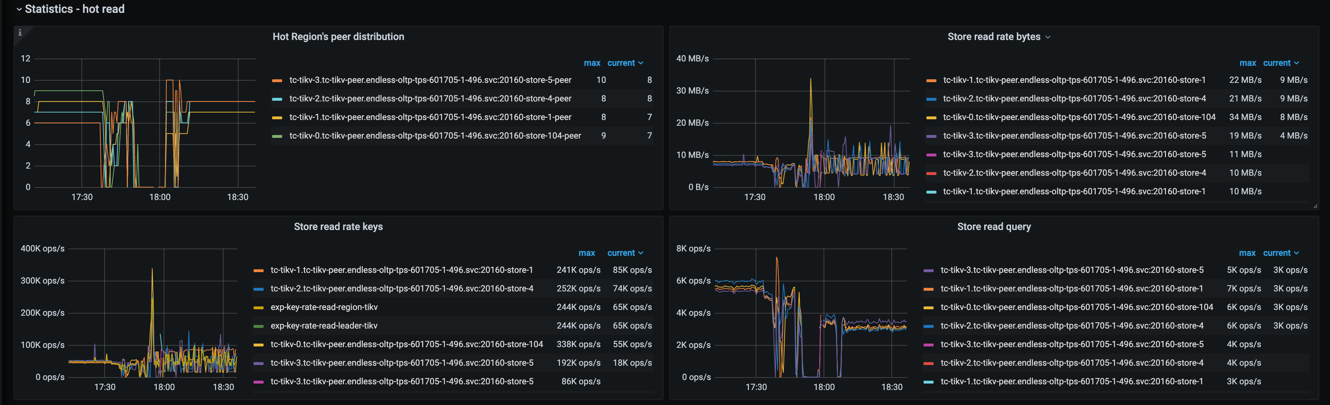Screen dimensions: 1330x405
Task: Click the blue series icon for store-4 in Store read rate keys
Action: click(x=259, y=288)
